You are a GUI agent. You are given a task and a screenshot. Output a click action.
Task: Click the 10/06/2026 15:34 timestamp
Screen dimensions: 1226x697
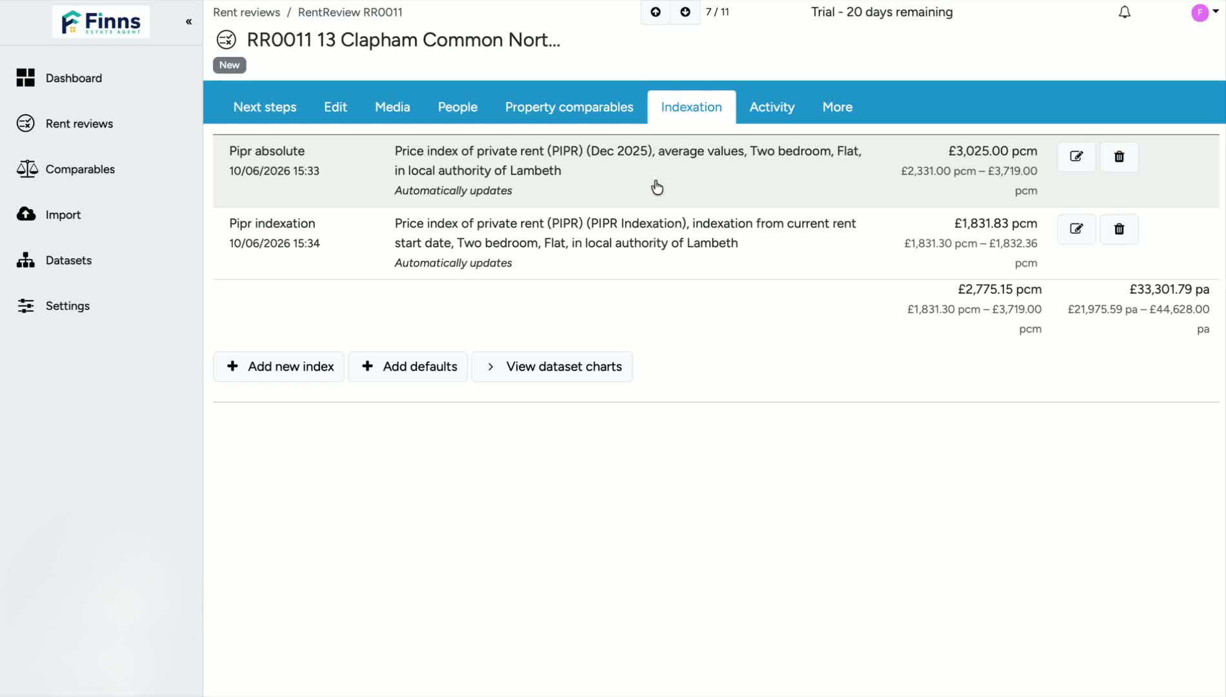[274, 243]
